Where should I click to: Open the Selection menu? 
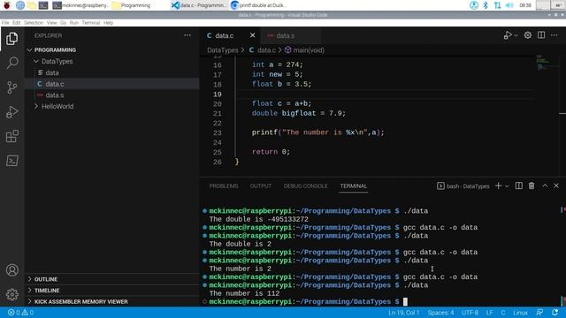34,23
